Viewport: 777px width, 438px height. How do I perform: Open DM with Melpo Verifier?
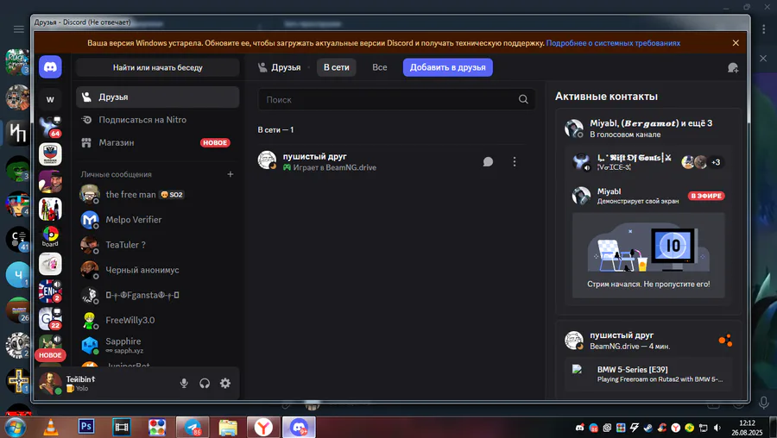pos(158,220)
